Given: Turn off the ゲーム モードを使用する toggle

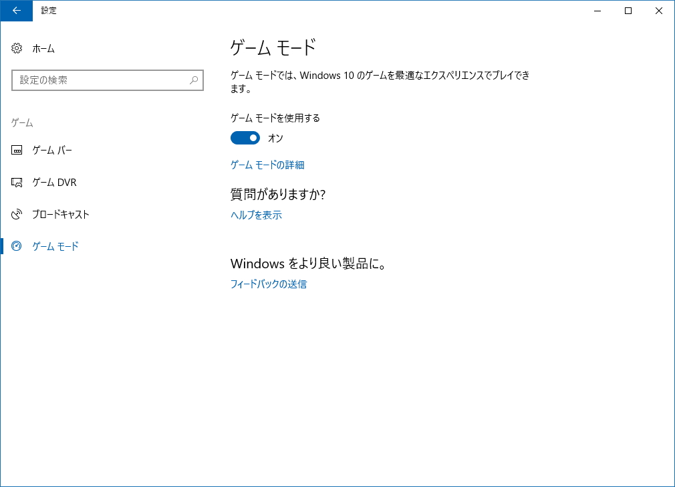Looking at the screenshot, I should click(245, 138).
